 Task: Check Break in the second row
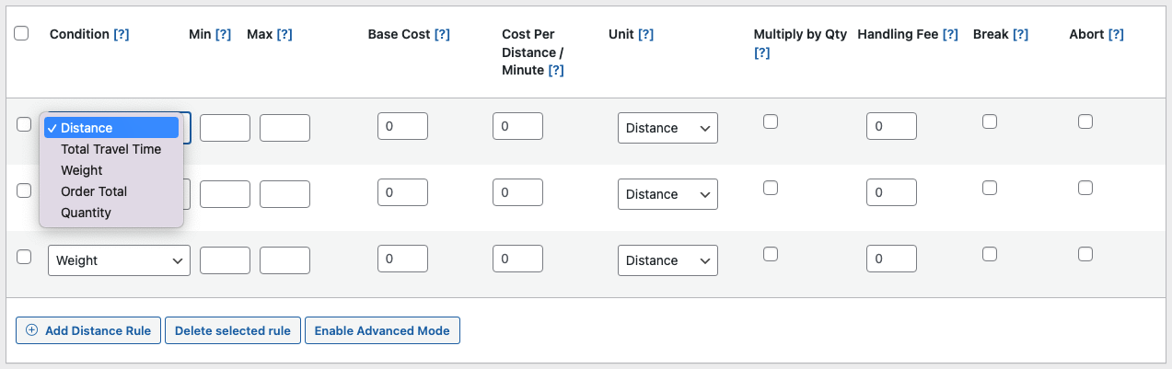click(989, 188)
